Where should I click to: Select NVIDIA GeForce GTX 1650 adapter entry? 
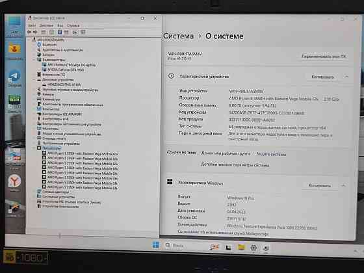point(66,70)
